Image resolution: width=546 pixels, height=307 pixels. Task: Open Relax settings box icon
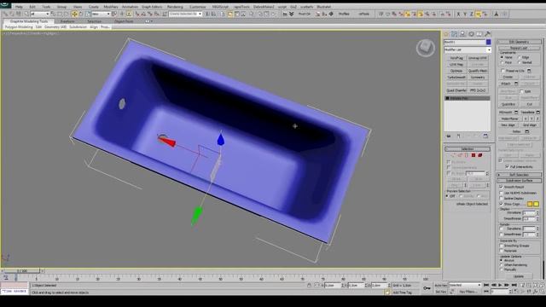(x=527, y=131)
